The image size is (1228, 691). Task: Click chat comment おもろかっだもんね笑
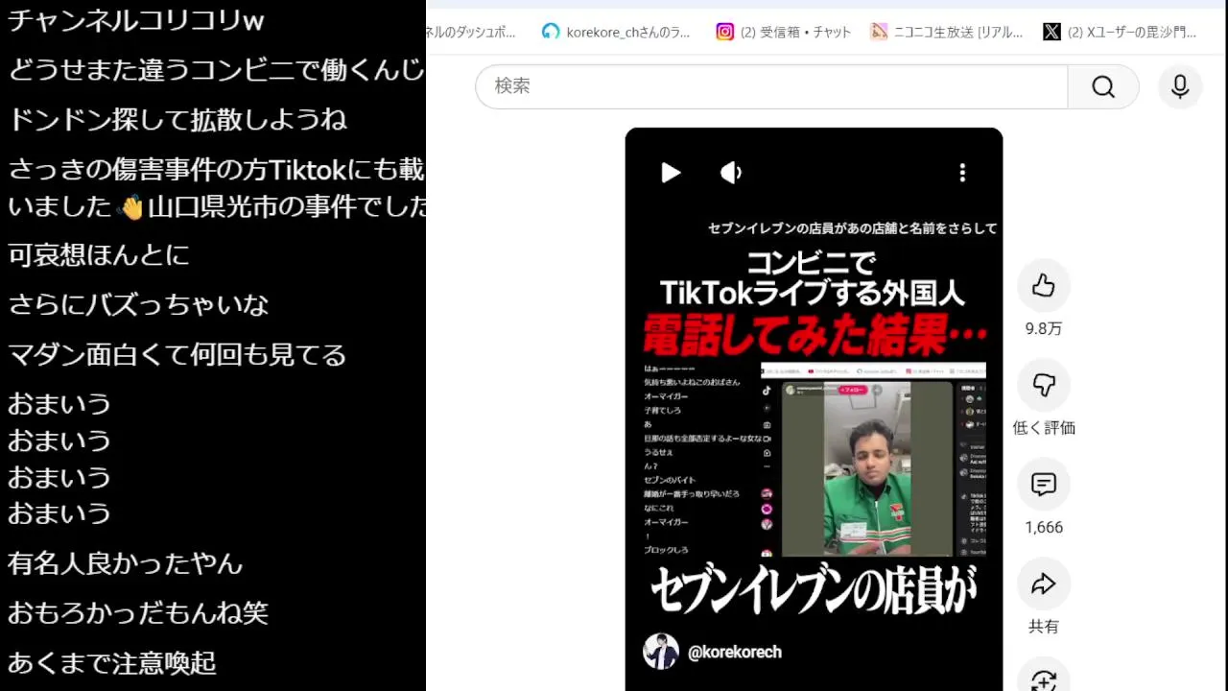[138, 612]
